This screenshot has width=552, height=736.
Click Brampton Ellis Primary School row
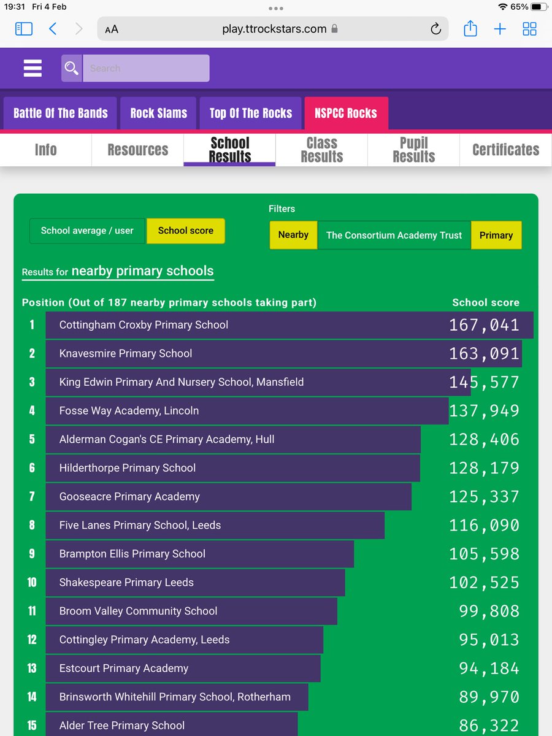click(199, 554)
